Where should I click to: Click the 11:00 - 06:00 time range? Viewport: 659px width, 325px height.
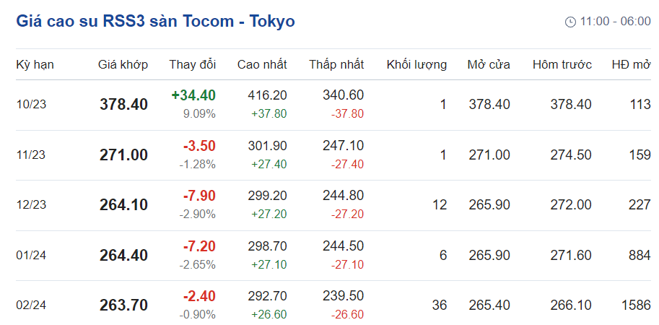[x=615, y=22]
